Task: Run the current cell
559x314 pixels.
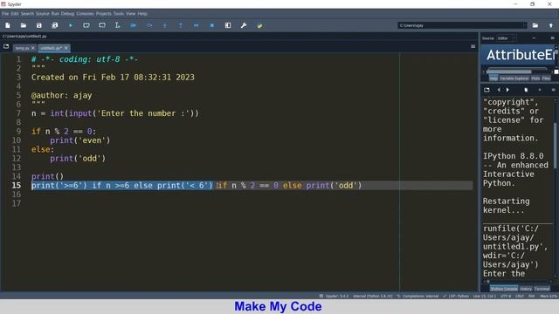Action: pos(86,25)
